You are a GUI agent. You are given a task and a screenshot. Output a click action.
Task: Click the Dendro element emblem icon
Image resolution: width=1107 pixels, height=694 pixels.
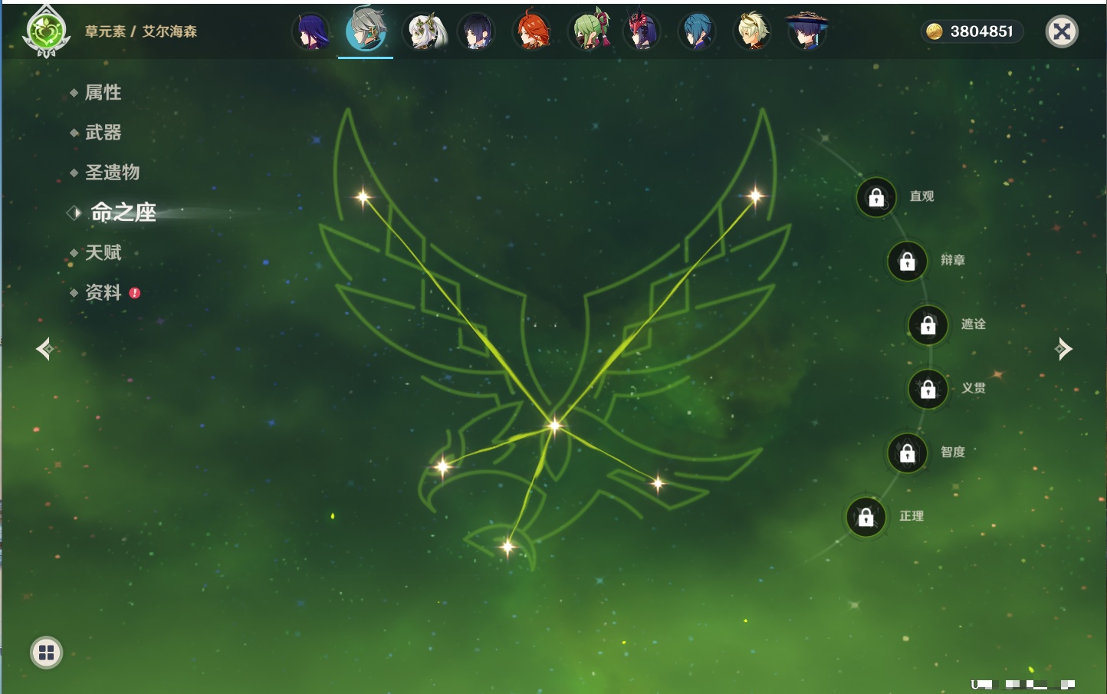click(46, 31)
